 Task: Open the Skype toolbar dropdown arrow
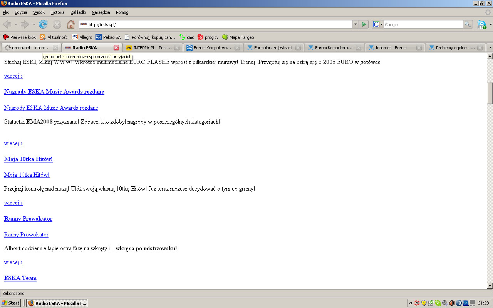coord(490,25)
